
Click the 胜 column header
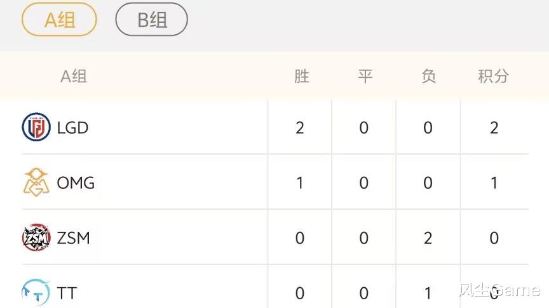(x=301, y=77)
